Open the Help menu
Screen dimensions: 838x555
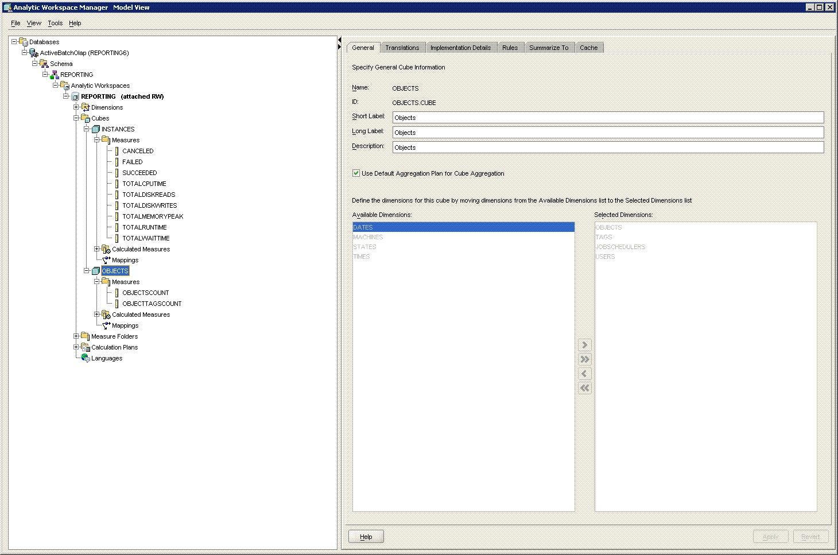click(x=75, y=23)
